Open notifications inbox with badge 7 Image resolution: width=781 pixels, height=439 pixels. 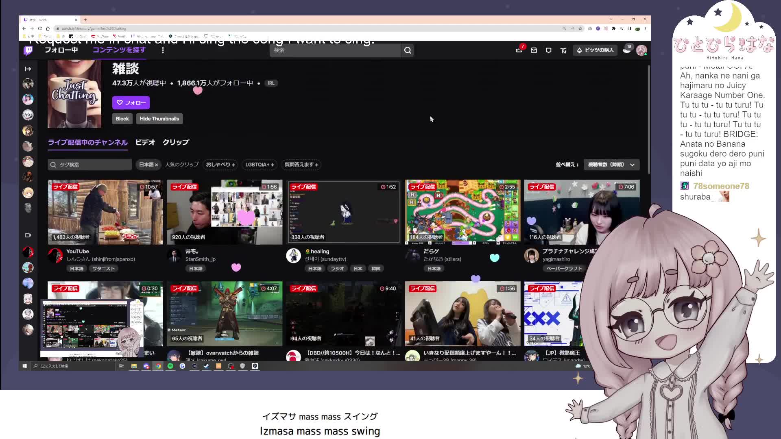pos(519,50)
